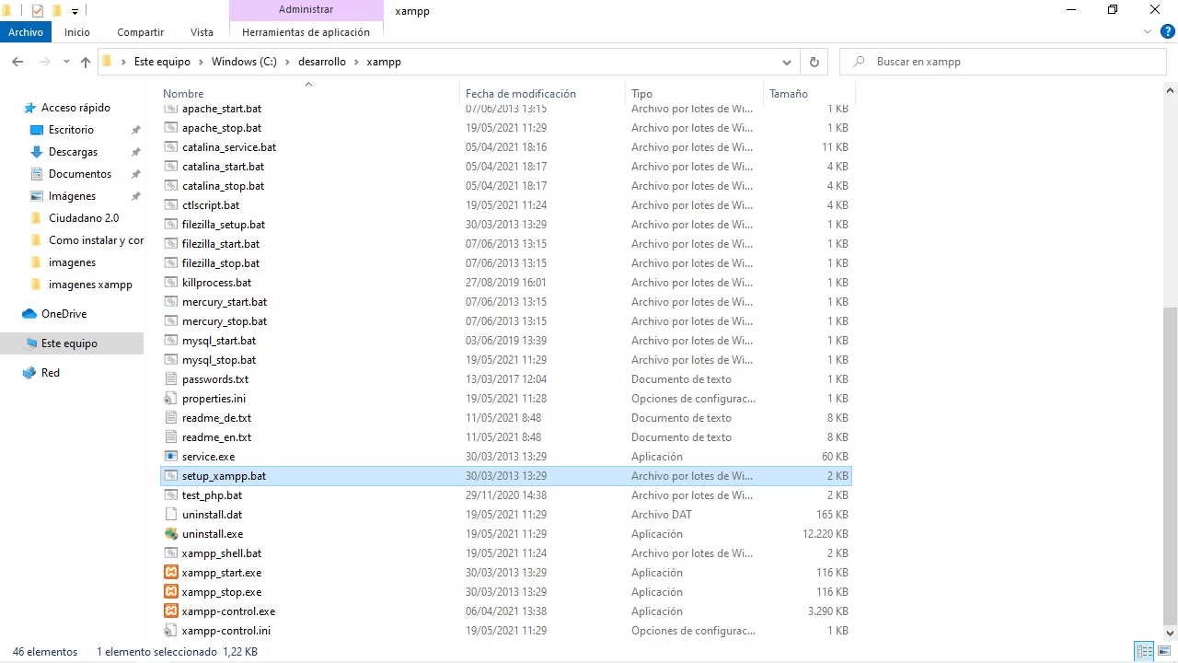Click the Escritorio desktop icon in sidebar

[37, 130]
